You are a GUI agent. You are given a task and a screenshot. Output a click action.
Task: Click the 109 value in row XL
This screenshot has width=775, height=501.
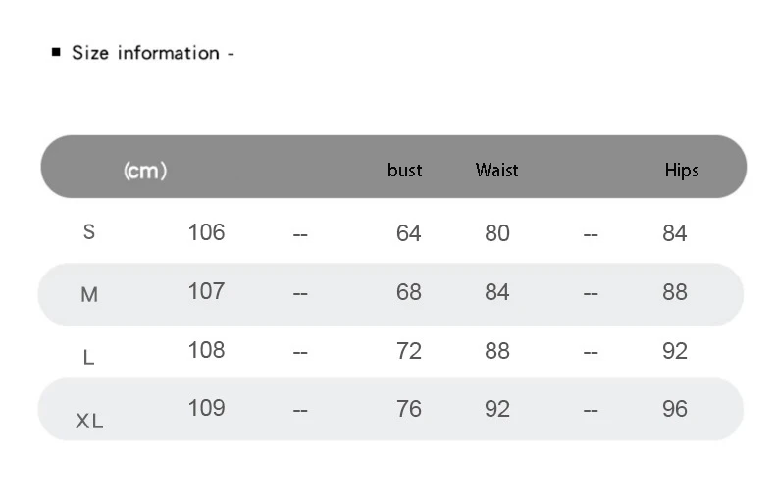coord(206,408)
